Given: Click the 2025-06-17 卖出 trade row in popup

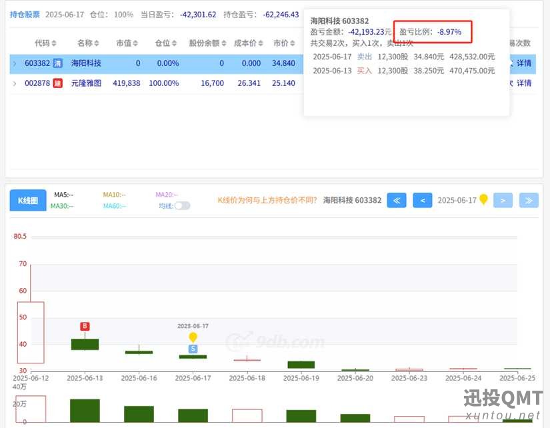Looking at the screenshot, I should click(404, 57).
